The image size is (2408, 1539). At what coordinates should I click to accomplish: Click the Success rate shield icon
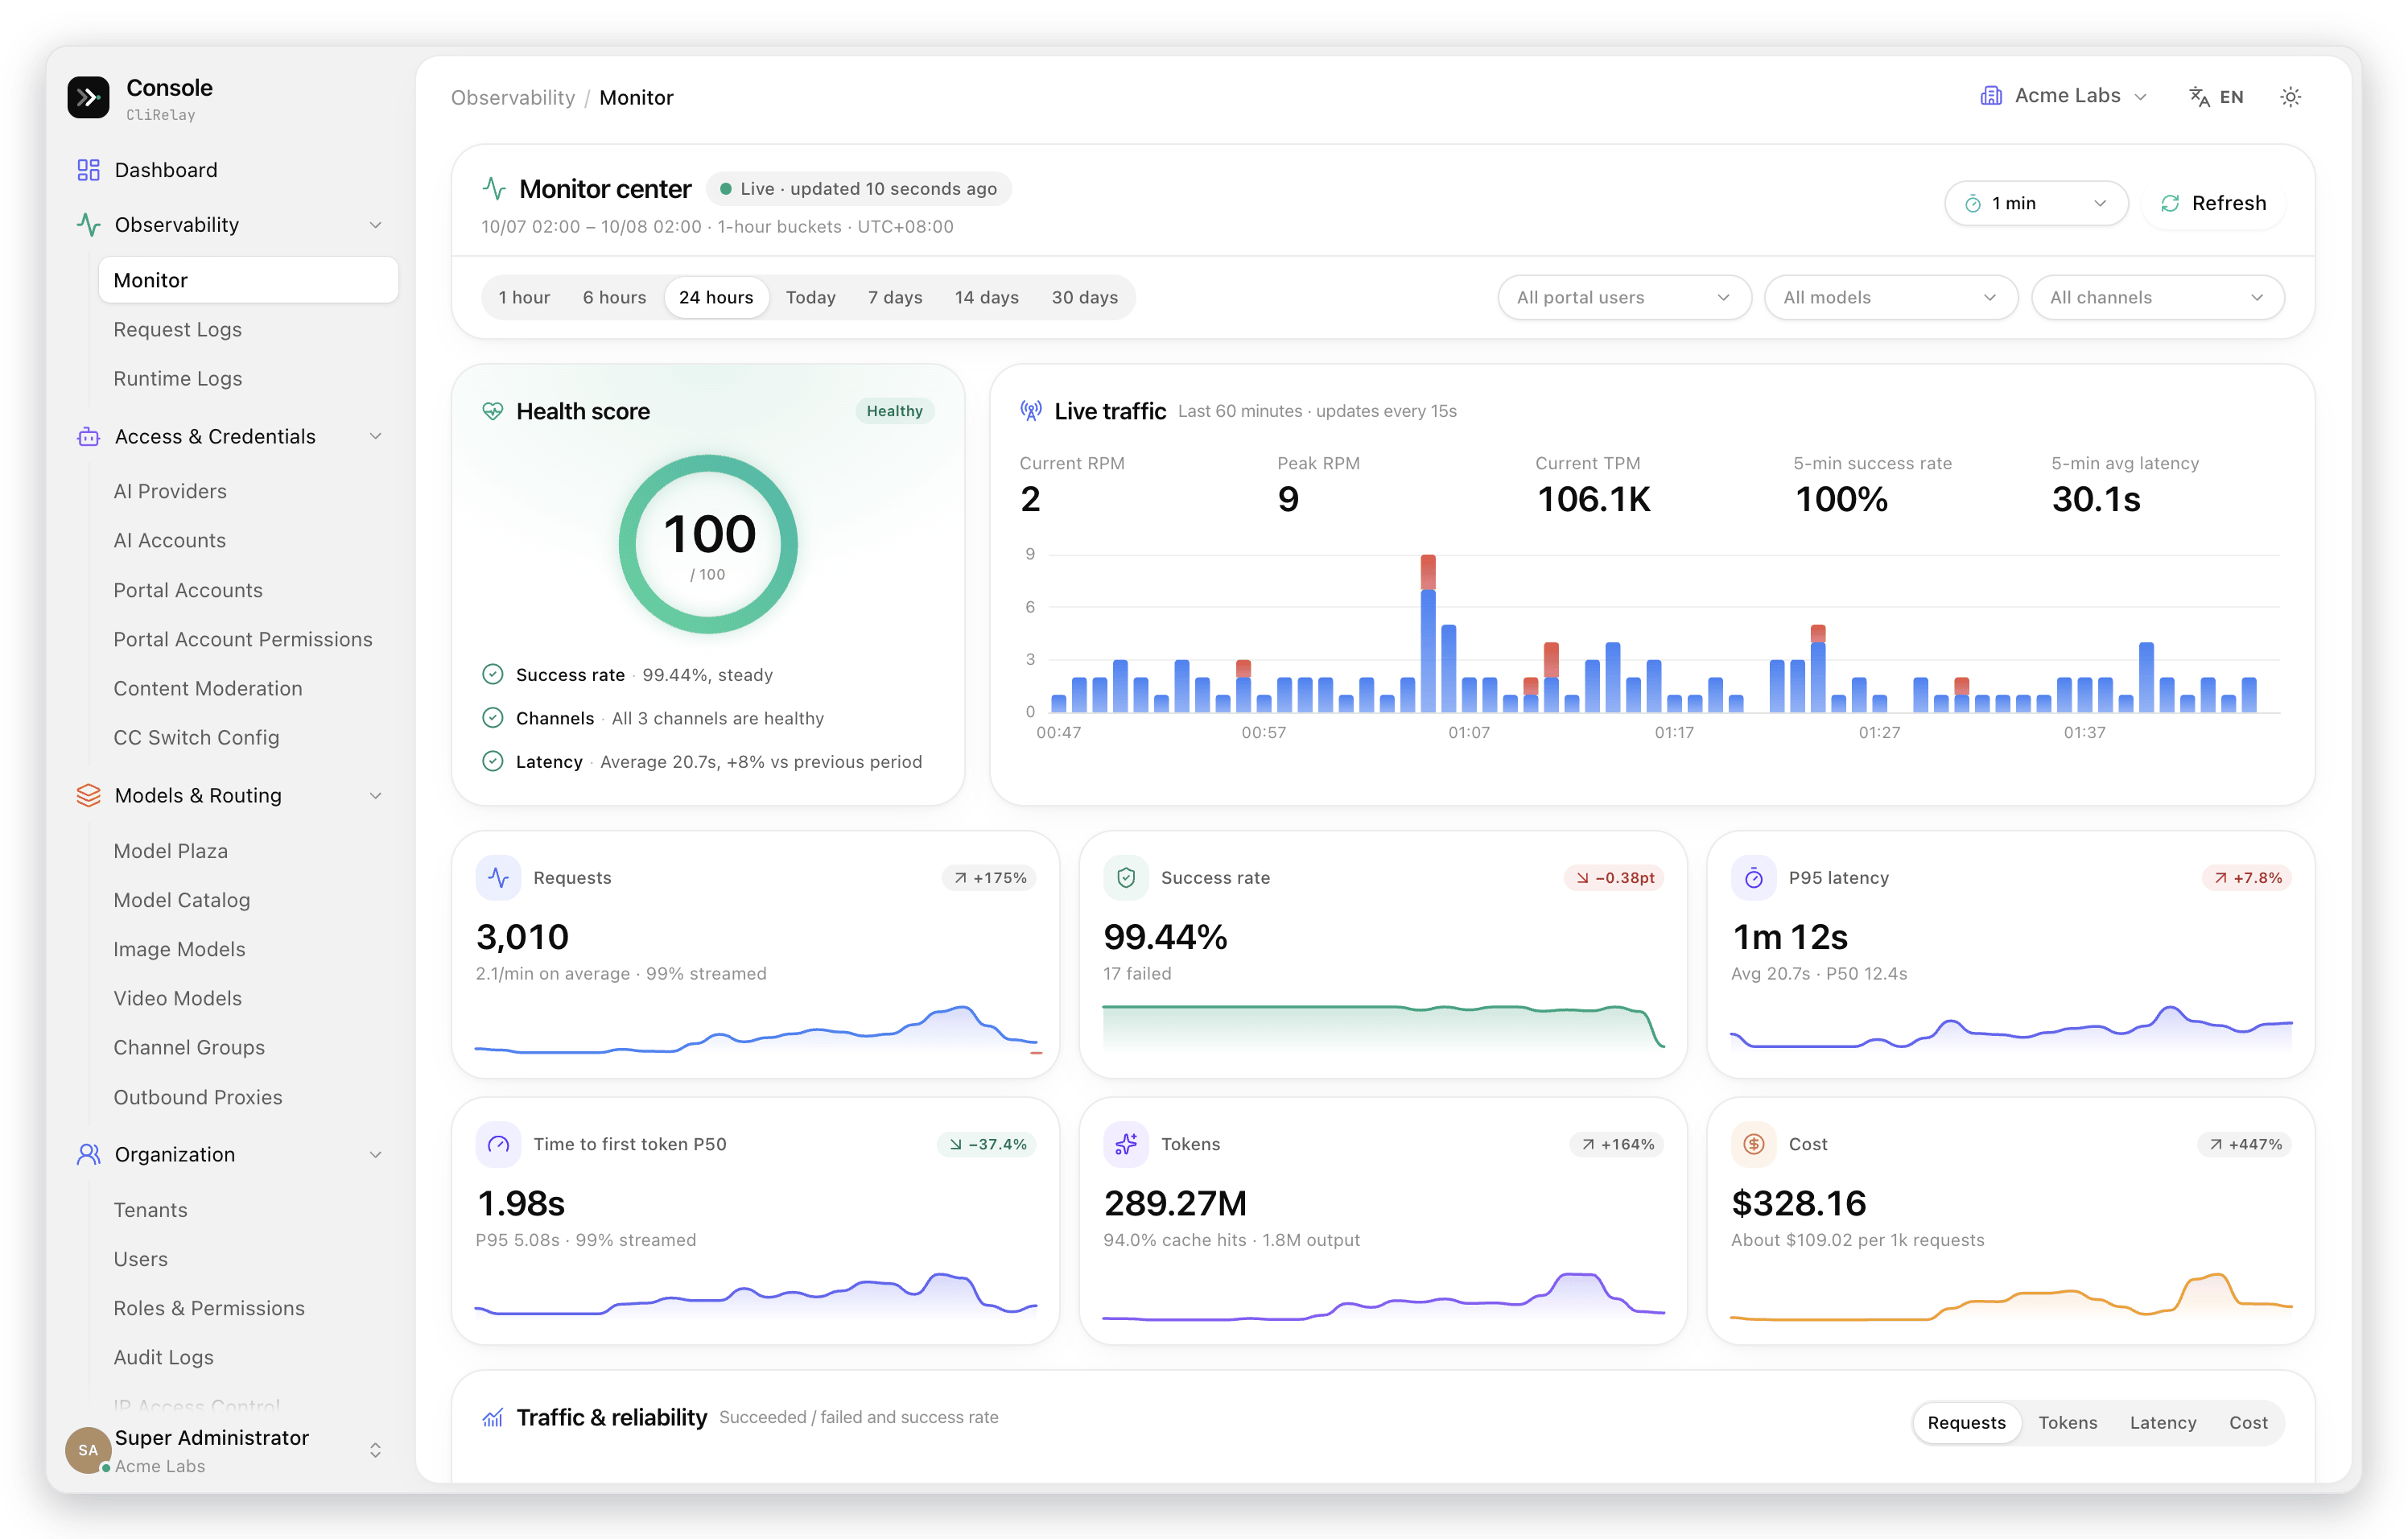pyautogui.click(x=1126, y=878)
